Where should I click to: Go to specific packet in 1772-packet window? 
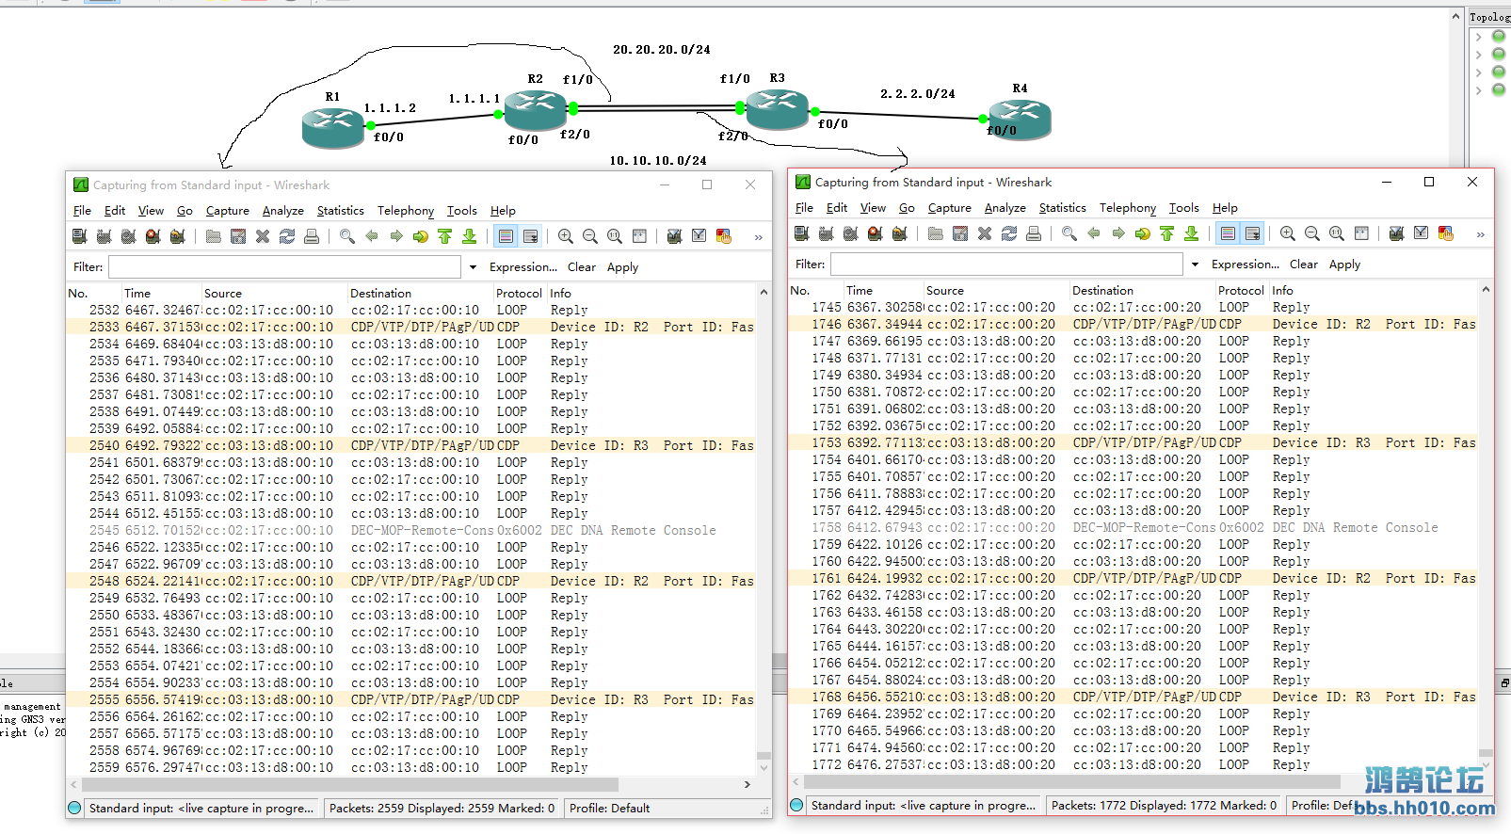(1143, 233)
